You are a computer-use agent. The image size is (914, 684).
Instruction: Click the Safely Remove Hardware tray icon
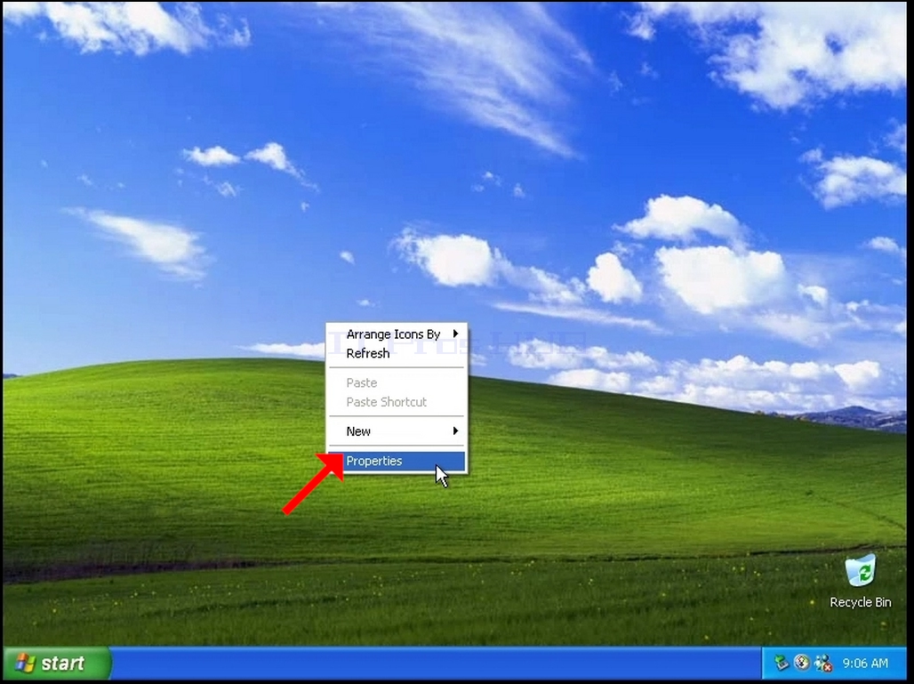click(782, 663)
